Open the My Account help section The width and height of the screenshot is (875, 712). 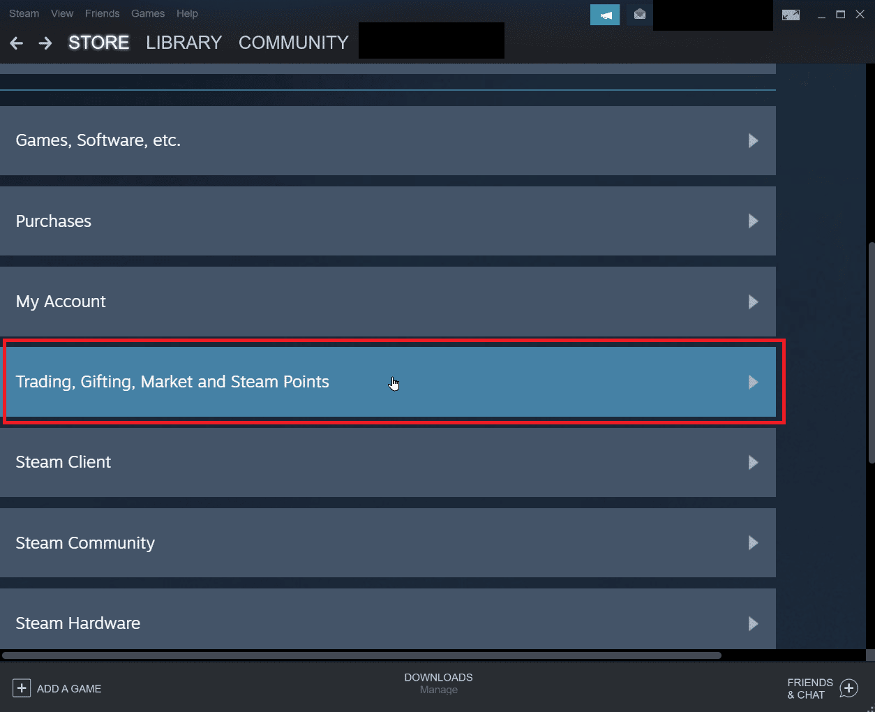pyautogui.click(x=388, y=302)
